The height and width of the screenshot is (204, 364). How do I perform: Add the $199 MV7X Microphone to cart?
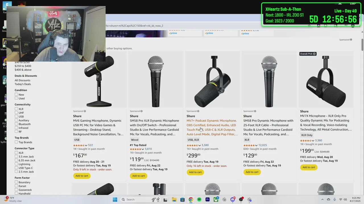[309, 167]
